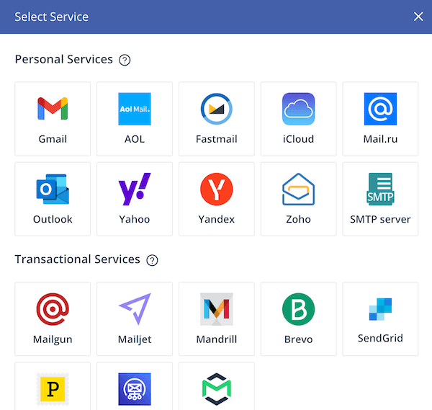Screen dimensions: 432x410
Task: Select the Brevo service tile
Action: coord(298,318)
